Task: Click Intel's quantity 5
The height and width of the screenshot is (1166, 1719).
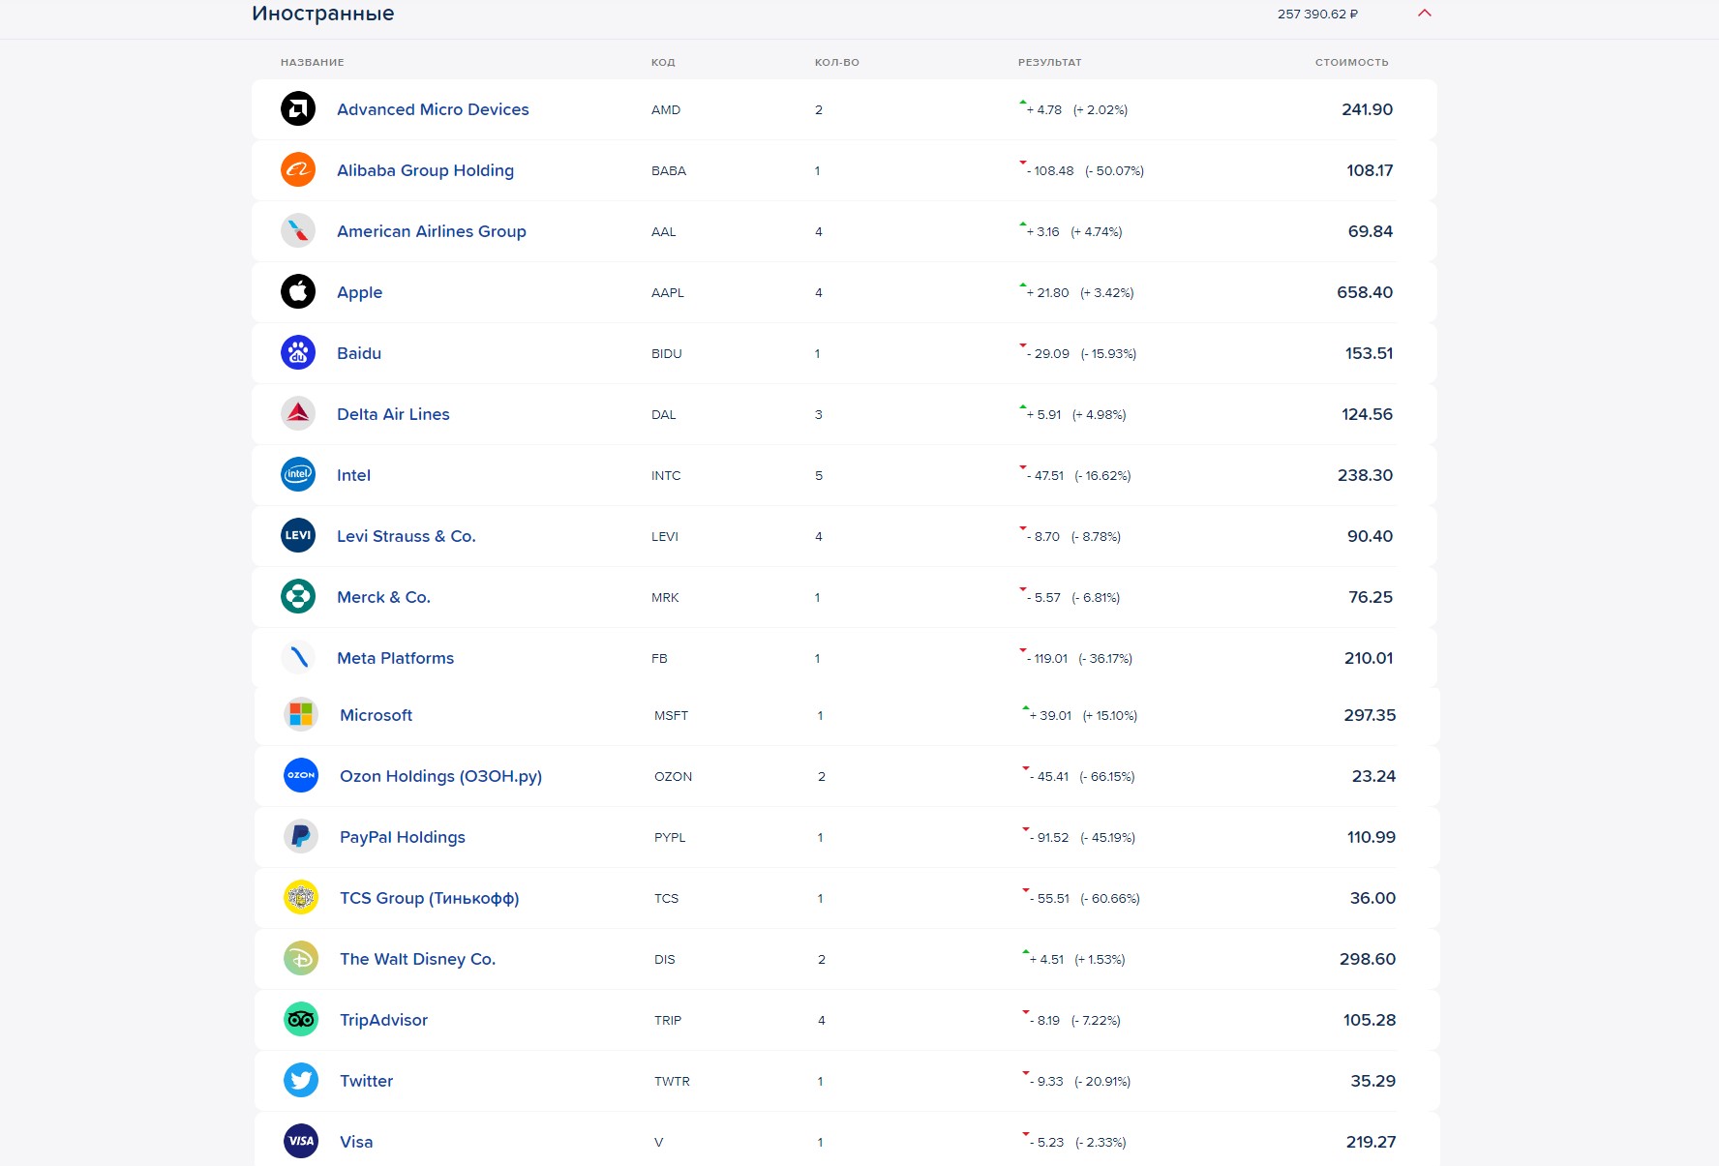Action: point(819,475)
